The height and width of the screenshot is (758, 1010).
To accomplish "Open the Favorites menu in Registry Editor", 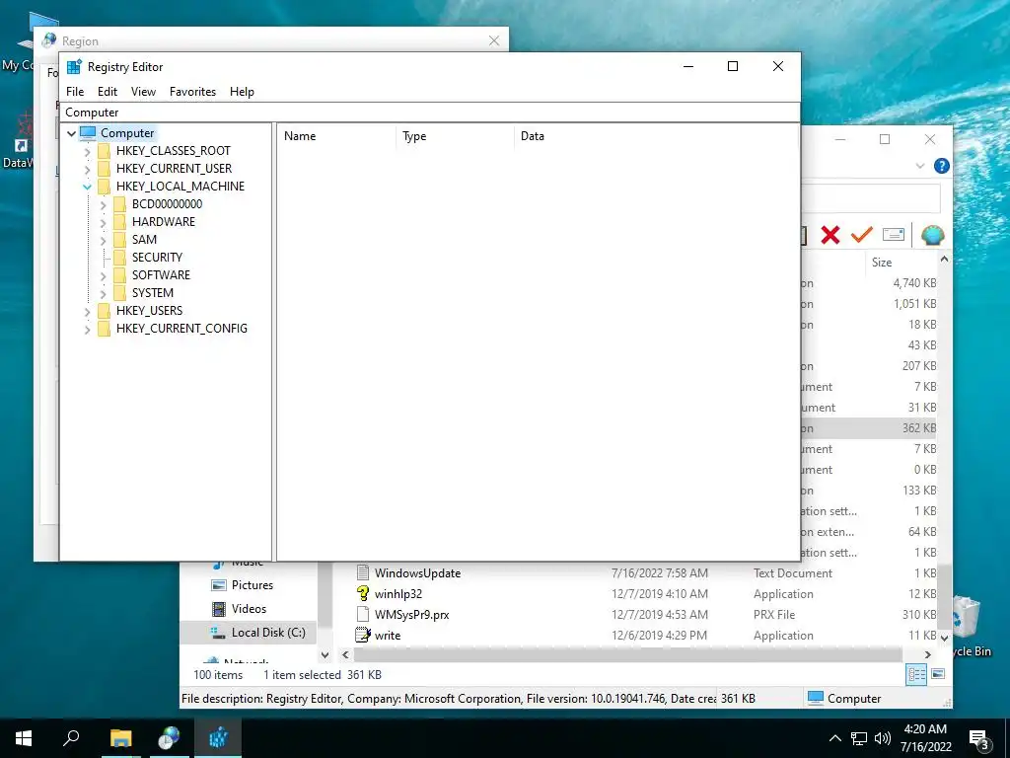I will [192, 92].
